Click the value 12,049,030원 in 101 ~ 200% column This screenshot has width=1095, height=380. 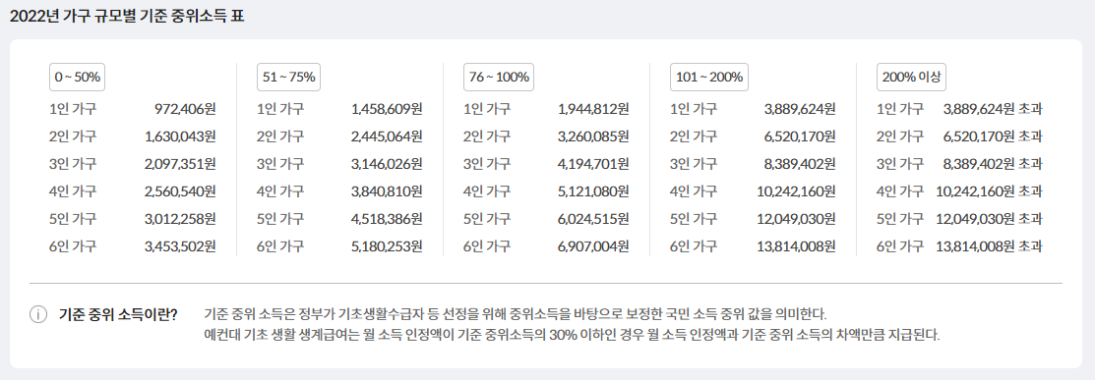[x=797, y=219]
